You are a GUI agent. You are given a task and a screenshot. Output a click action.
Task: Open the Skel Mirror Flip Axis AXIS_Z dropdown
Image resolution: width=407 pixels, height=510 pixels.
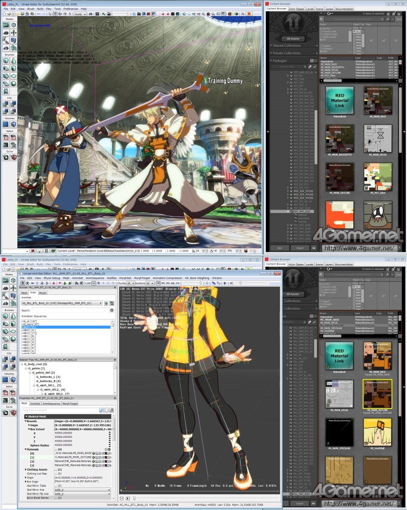click(x=82, y=493)
